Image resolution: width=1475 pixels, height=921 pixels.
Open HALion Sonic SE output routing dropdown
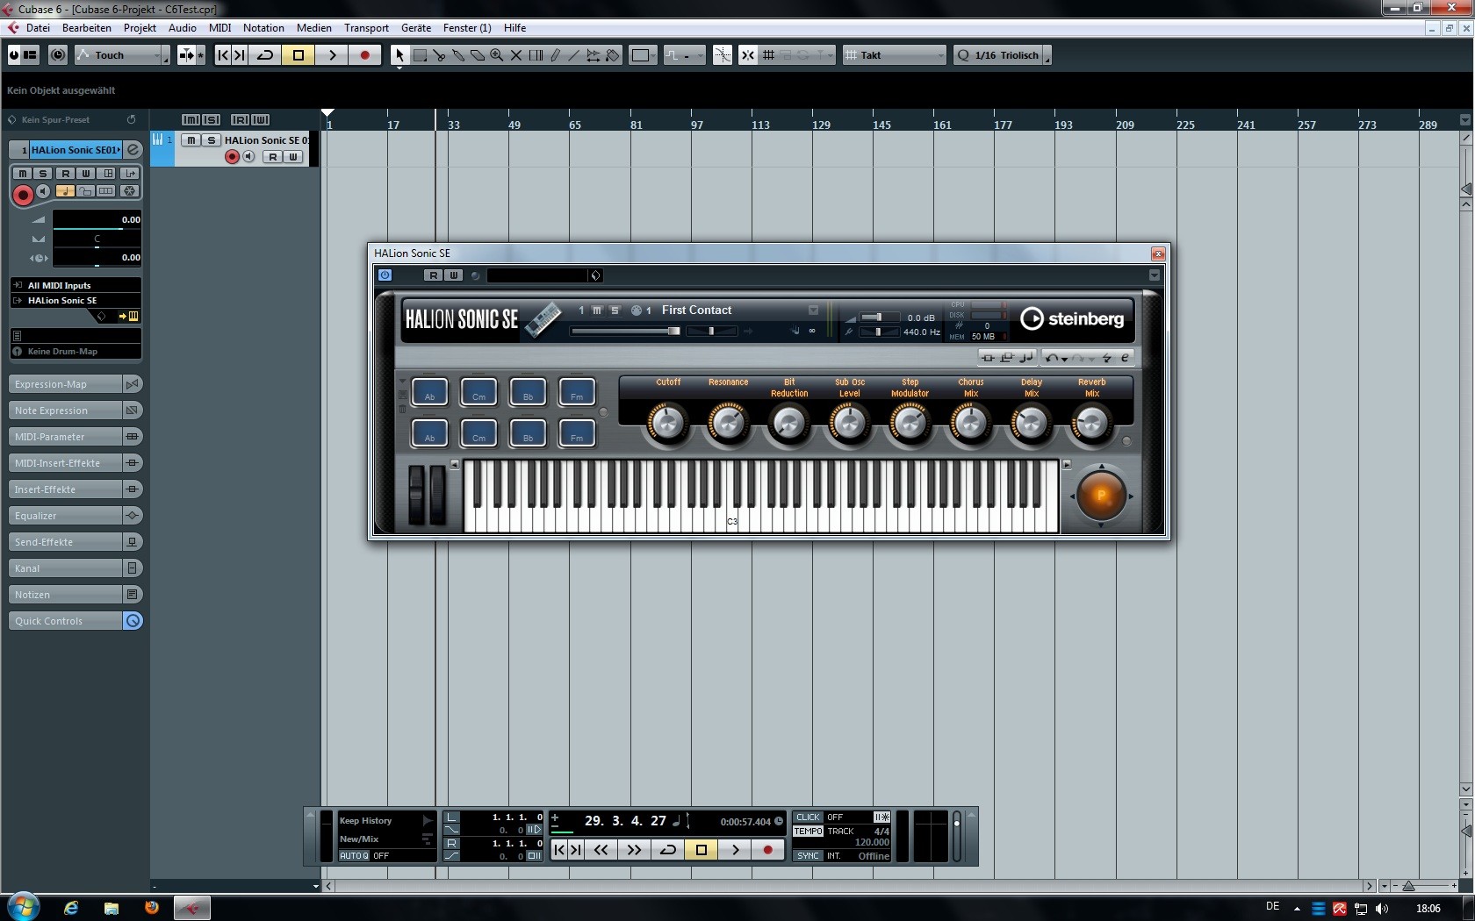click(76, 300)
